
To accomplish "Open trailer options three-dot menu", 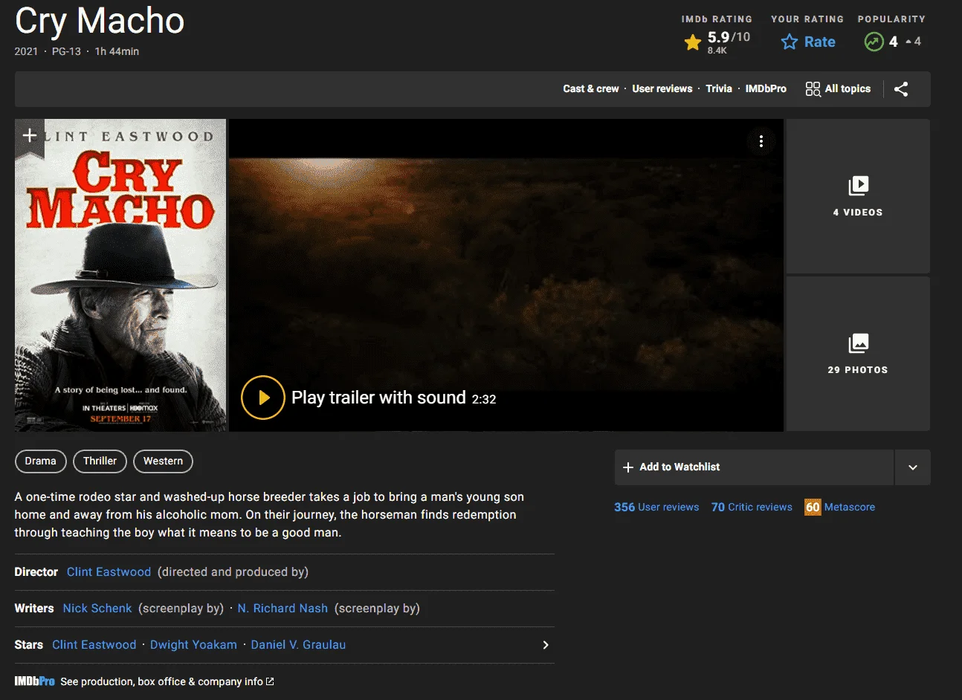I will 761,141.
